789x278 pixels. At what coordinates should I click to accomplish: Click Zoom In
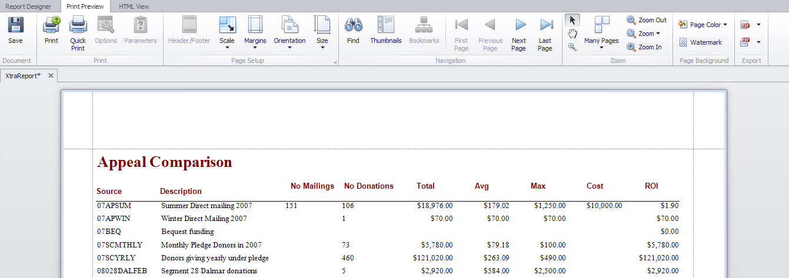pos(644,47)
